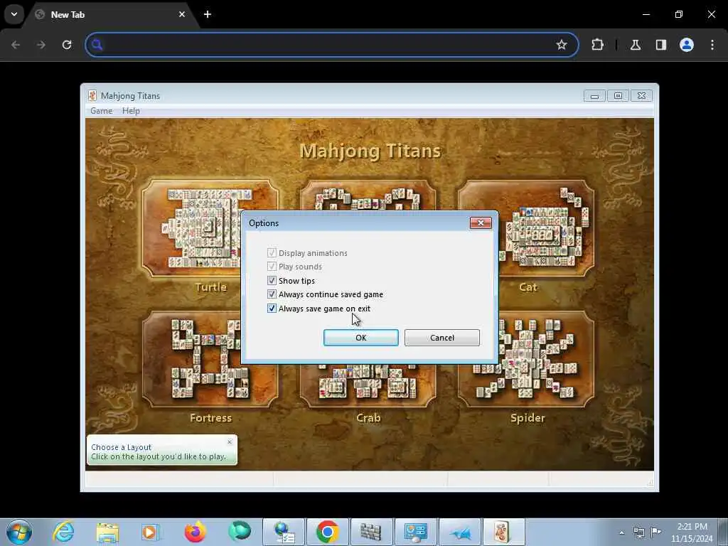Click the disabled Play sounds checkbox

pos(272,267)
